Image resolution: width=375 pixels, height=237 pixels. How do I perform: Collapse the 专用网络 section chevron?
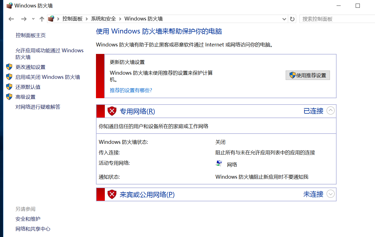click(x=330, y=111)
